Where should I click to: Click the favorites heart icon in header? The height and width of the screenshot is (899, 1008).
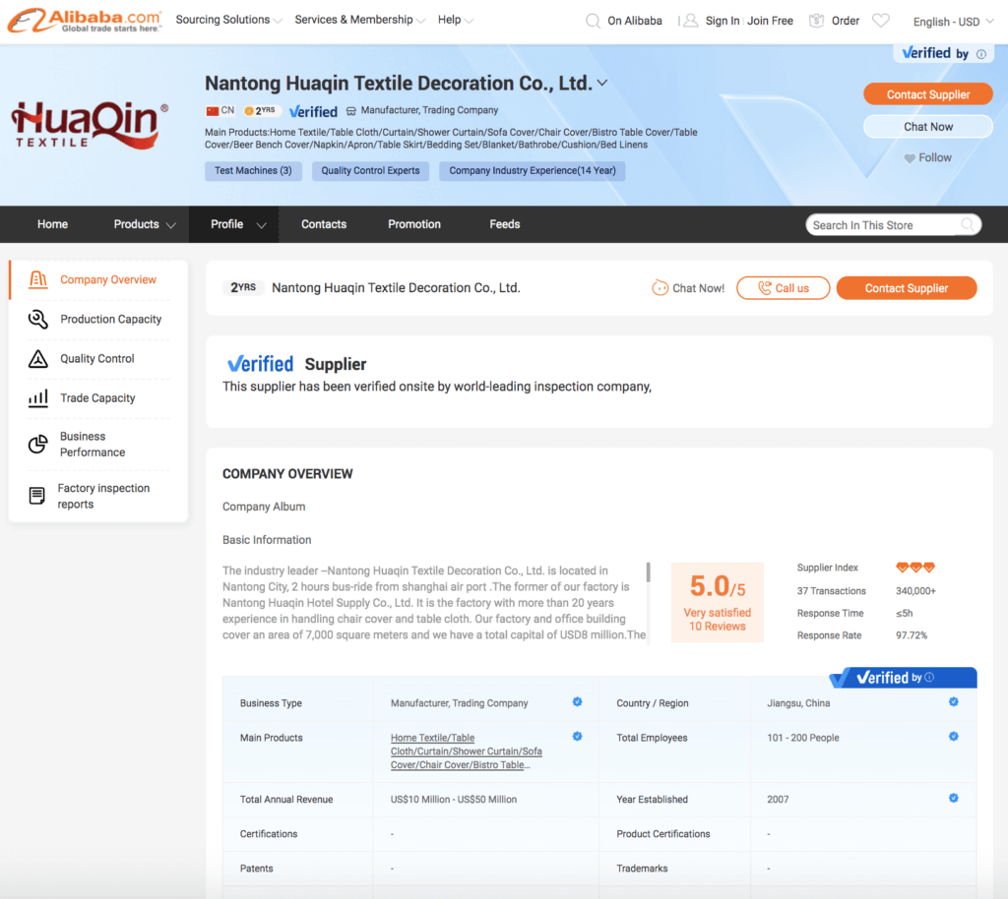click(x=881, y=21)
